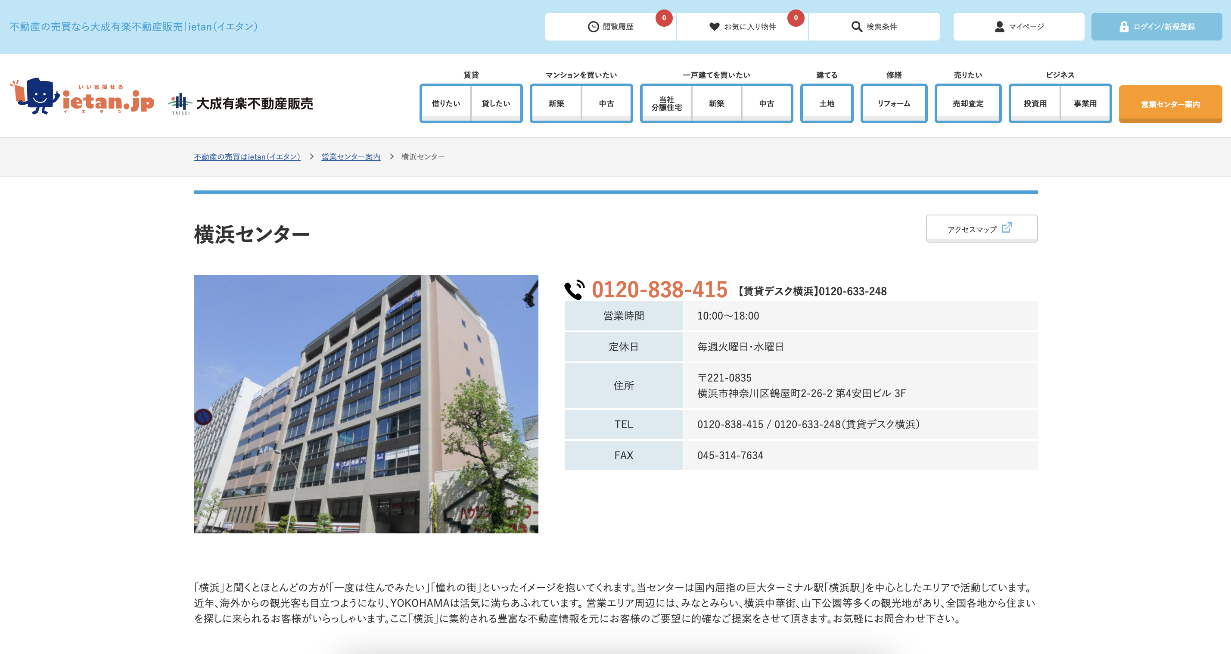1231x654 pixels.
Task: Open 検索条件 button
Action: [874, 27]
